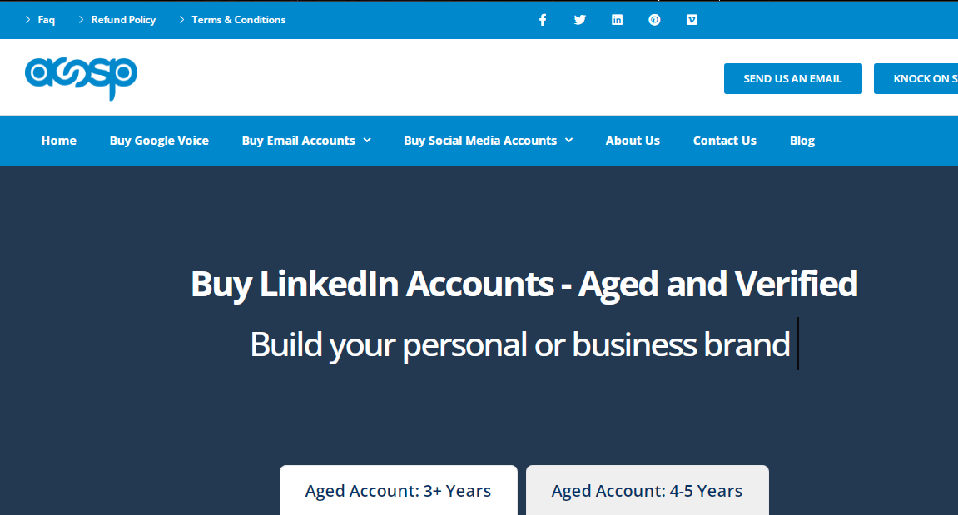The width and height of the screenshot is (958, 515).
Task: Open the Pinterest icon in the top bar
Action: click(x=654, y=19)
